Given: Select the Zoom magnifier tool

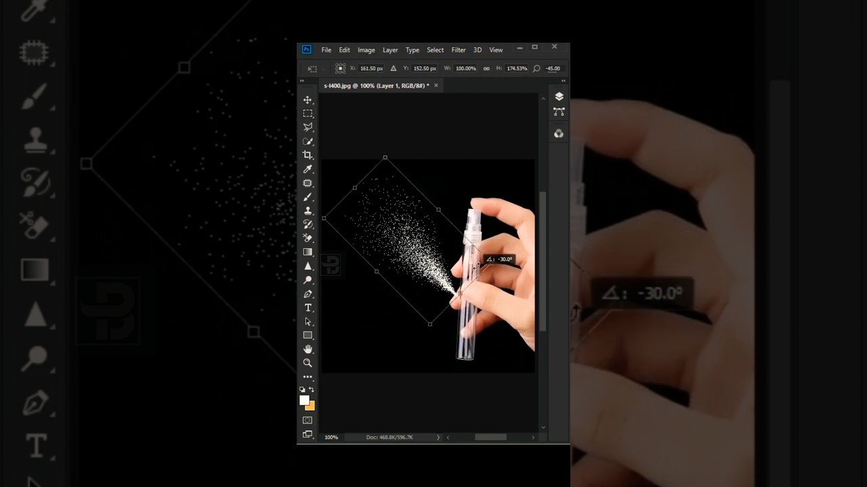Looking at the screenshot, I should tap(308, 363).
